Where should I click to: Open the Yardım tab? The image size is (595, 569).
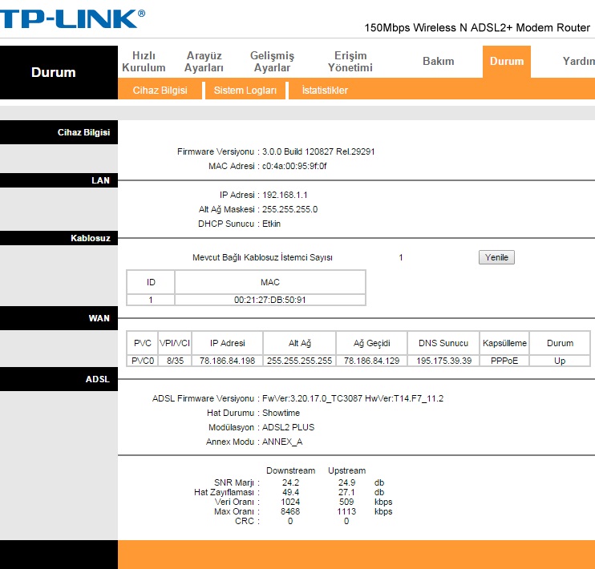click(x=578, y=61)
